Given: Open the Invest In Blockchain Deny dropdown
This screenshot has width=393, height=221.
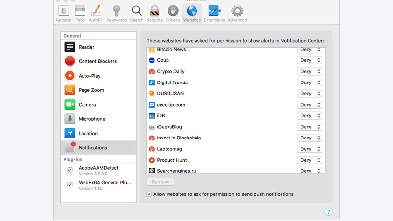Looking at the screenshot, I should (309, 138).
